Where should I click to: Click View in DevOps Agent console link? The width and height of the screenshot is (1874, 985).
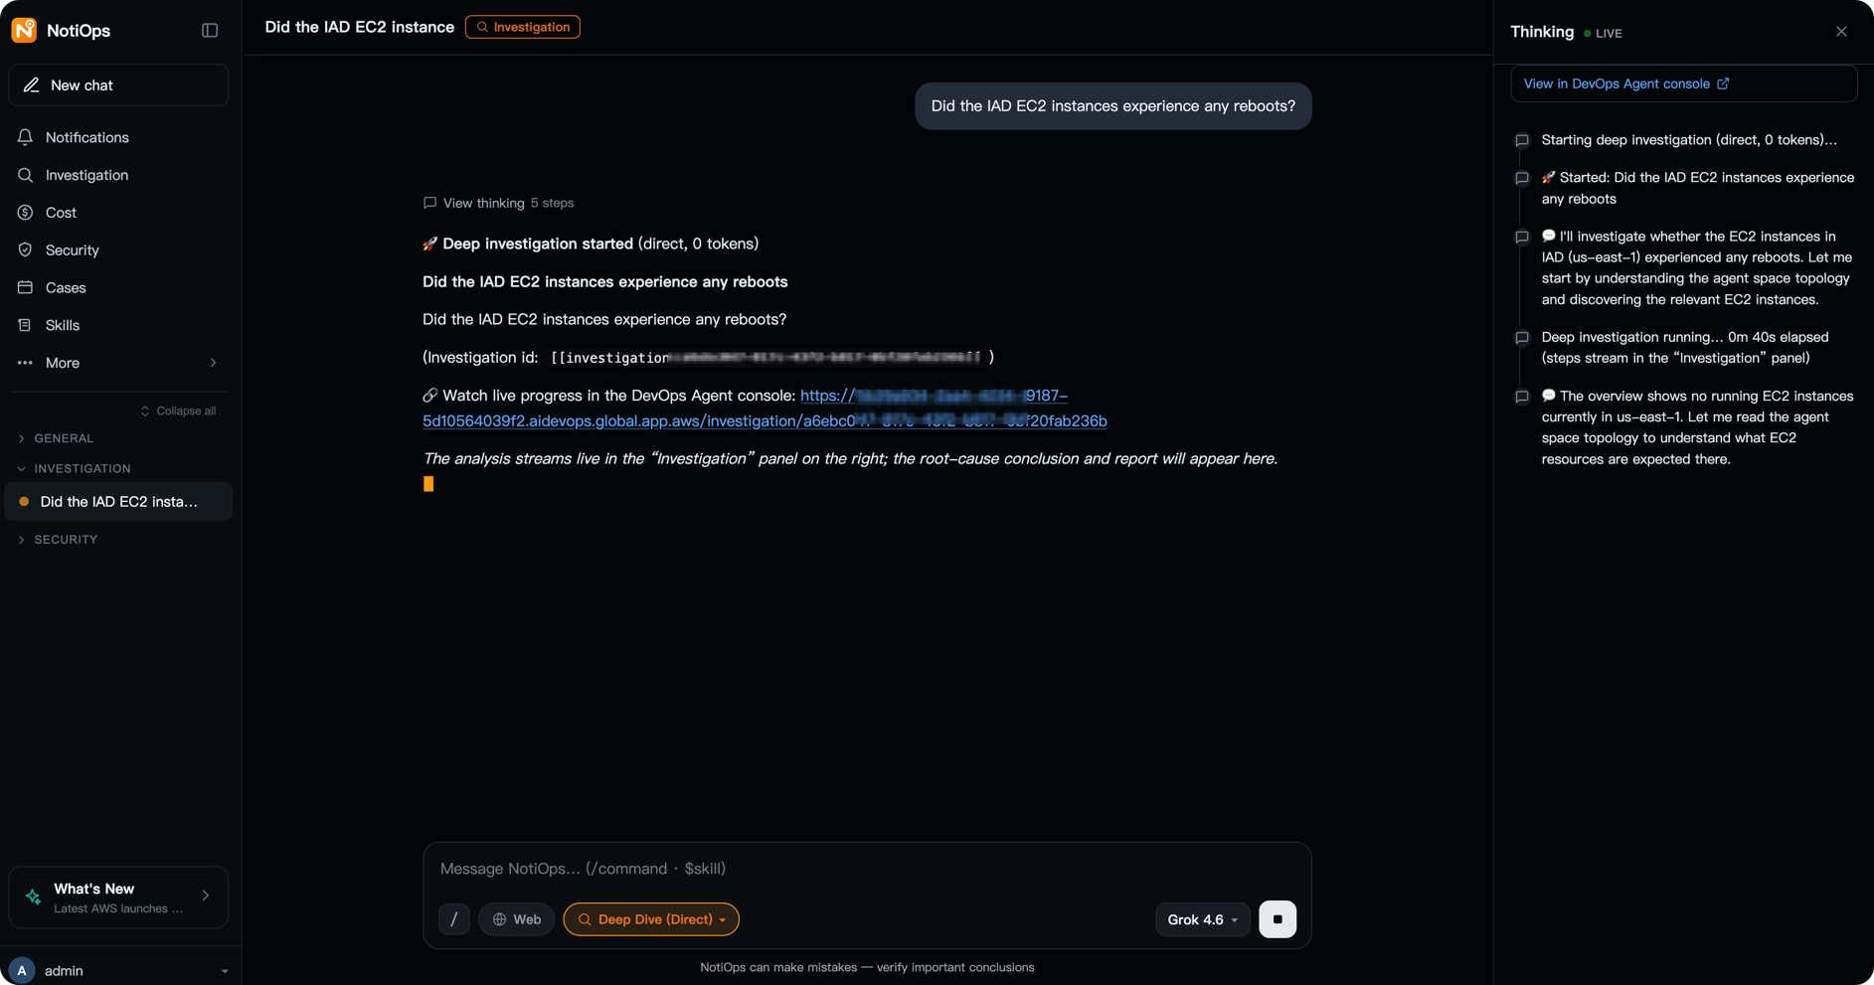[x=1626, y=83]
